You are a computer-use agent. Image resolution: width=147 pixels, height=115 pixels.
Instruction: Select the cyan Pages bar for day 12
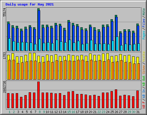pyautogui.click(x=57, y=45)
